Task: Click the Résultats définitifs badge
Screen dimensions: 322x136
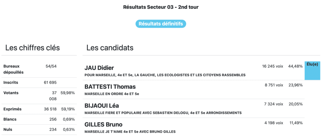Action: [161, 24]
